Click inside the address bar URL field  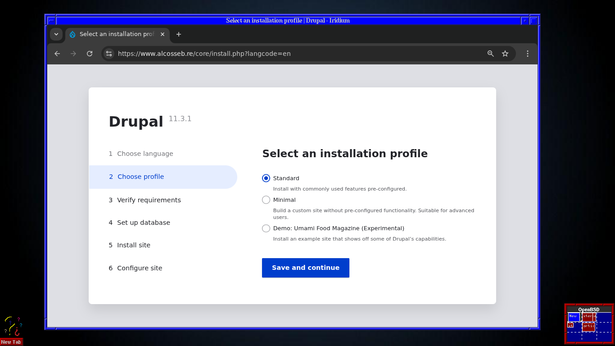pos(204,53)
